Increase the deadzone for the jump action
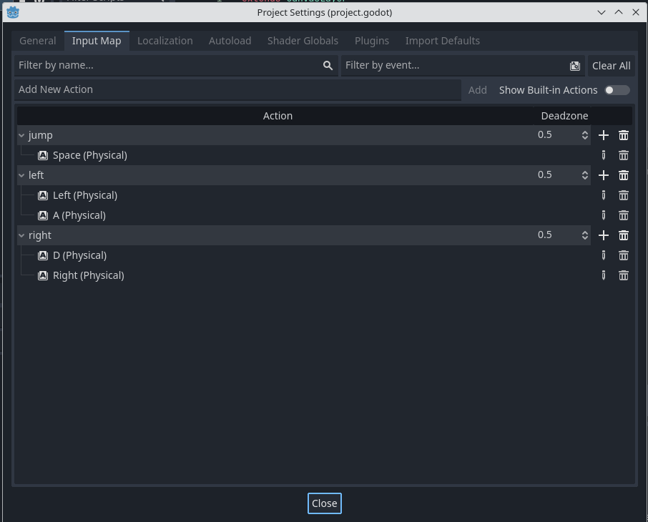This screenshot has width=648, height=522. [584, 132]
